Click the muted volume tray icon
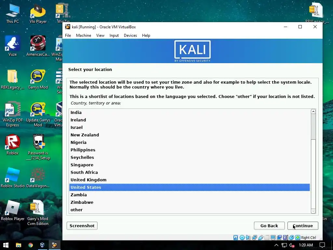333x250 pixels. (292, 245)
